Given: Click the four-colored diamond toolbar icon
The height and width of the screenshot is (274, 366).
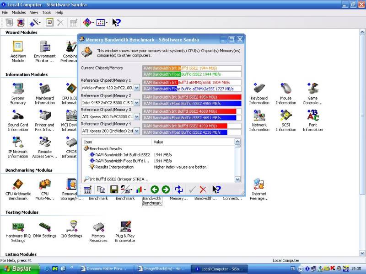Looking at the screenshot, I should (87, 22).
